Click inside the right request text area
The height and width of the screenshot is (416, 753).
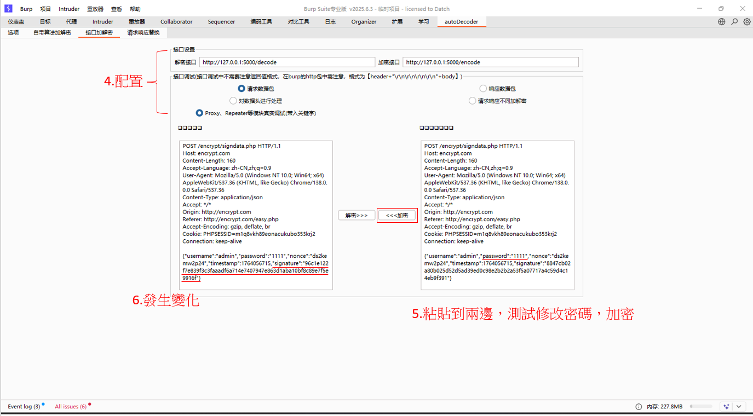pos(497,215)
